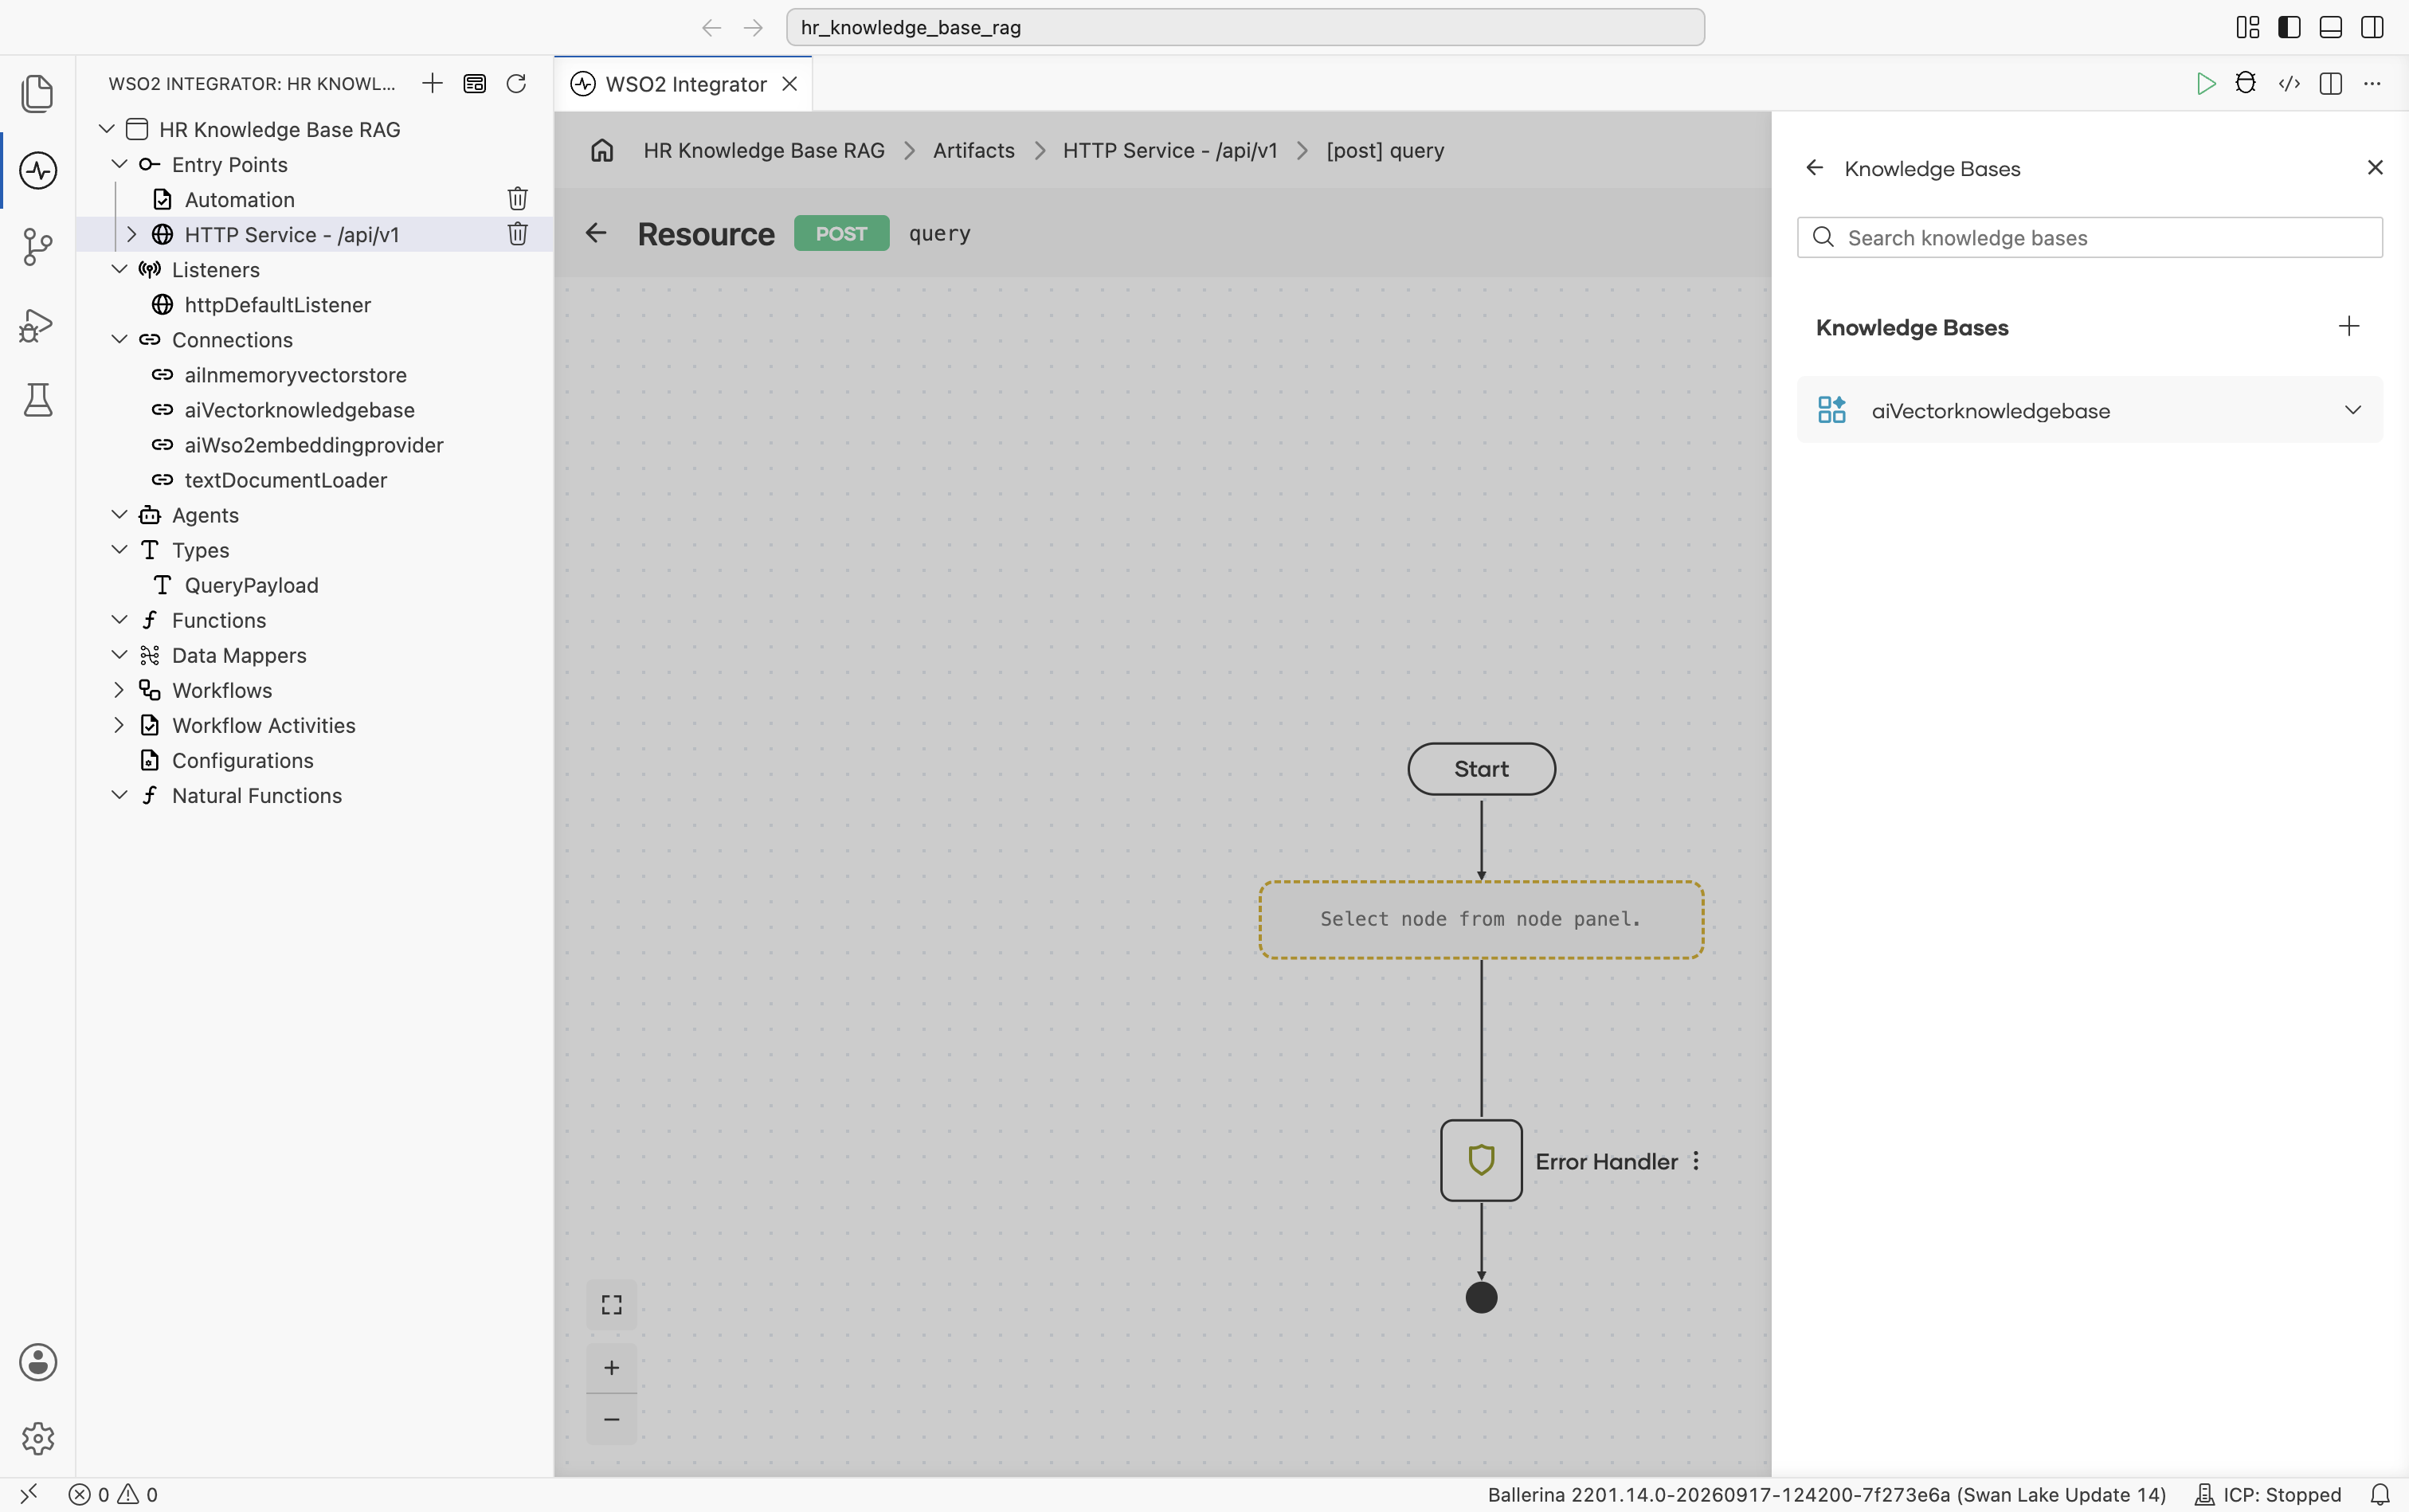Add new artifact with plus icon in sidebar header
Image resolution: width=2409 pixels, height=1512 pixels.
point(432,83)
